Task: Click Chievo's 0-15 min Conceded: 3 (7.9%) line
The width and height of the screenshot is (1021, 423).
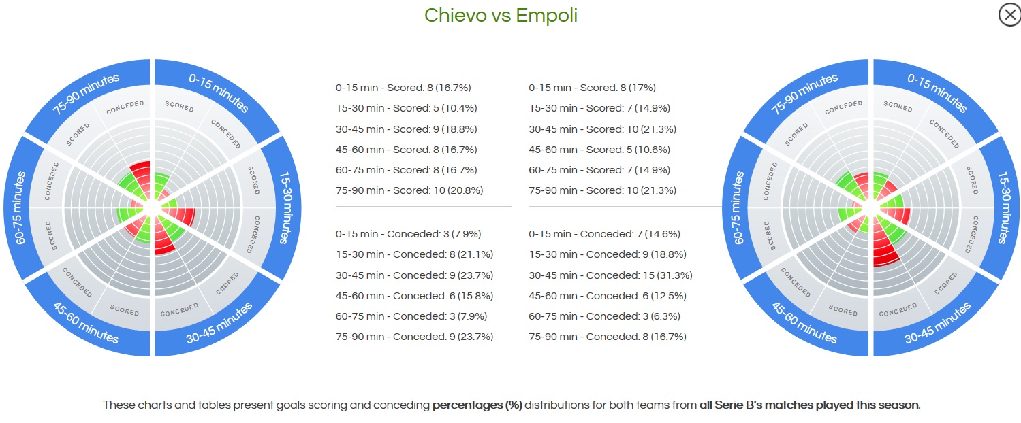Action: click(408, 234)
